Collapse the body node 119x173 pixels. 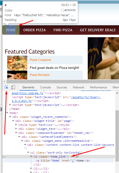click(7, 113)
